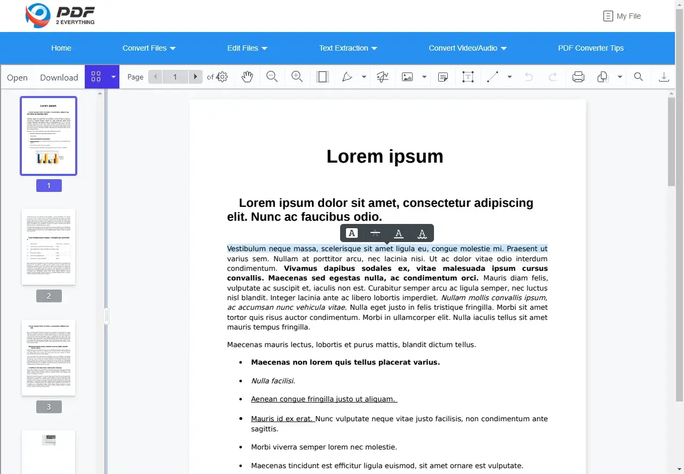Zoom out with the minus magnifier
The height and width of the screenshot is (474, 684).
coord(272,77)
